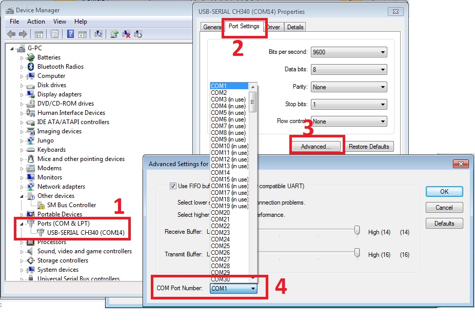Screen dimensions: 475x323
Task: Click the blue Help question mark icon
Action: tap(70, 34)
